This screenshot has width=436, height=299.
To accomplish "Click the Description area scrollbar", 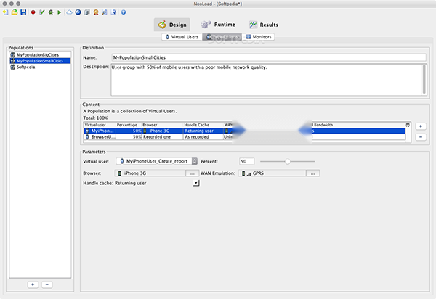I will (424, 80).
